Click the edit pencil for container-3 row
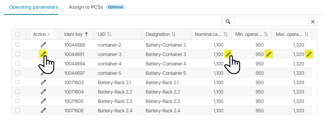The height and width of the screenshot is (121, 328). (43, 54)
